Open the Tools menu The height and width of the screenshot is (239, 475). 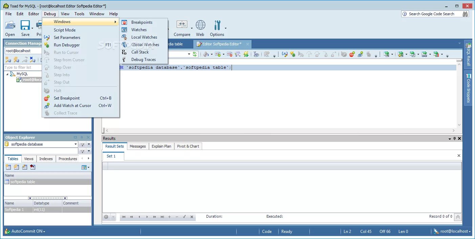pyautogui.click(x=80, y=14)
